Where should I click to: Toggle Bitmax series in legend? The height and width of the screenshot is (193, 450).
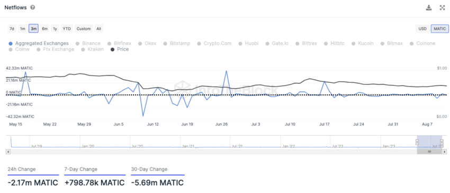point(391,43)
